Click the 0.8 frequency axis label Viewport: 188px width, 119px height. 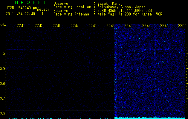point(2,83)
